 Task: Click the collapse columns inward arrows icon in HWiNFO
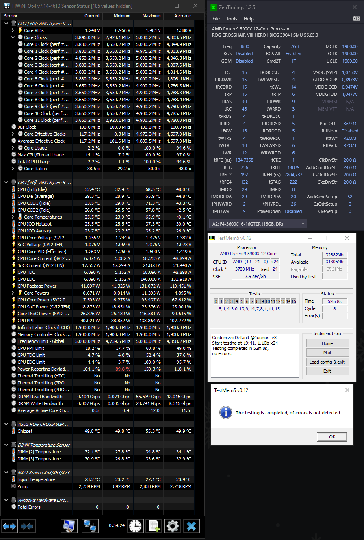pyautogui.click(x=27, y=526)
